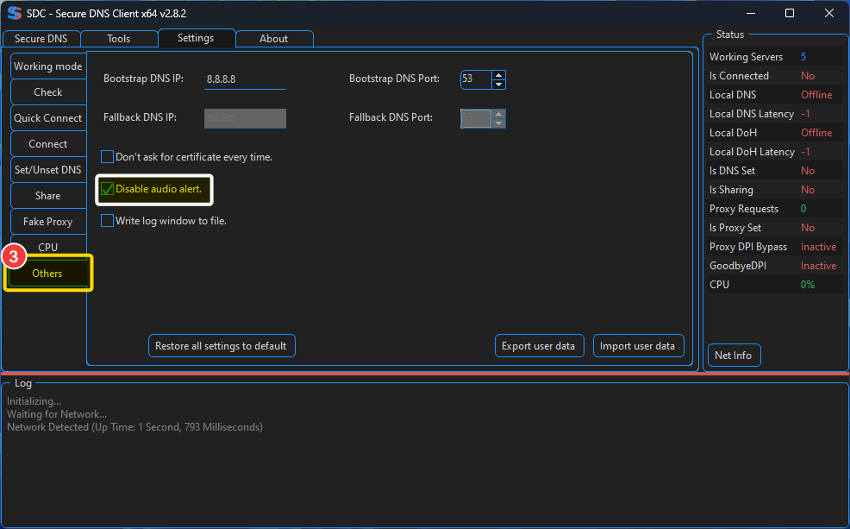Open Quick Connect settings section
Viewport: 850px width, 529px height.
pyautogui.click(x=48, y=117)
